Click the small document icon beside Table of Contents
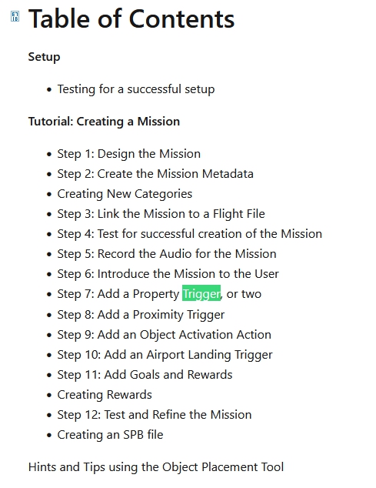Image resolution: width=376 pixels, height=488 pixels. click(x=15, y=16)
